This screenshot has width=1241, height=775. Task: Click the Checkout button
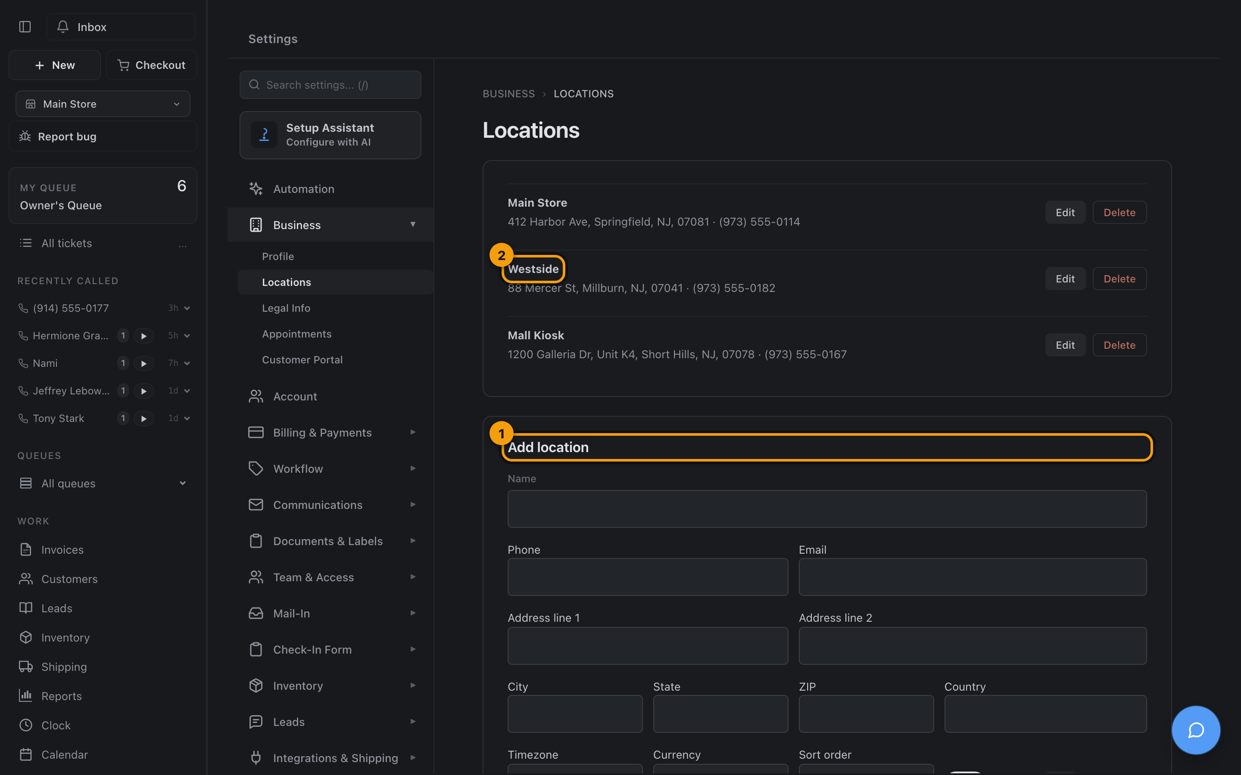tap(151, 65)
